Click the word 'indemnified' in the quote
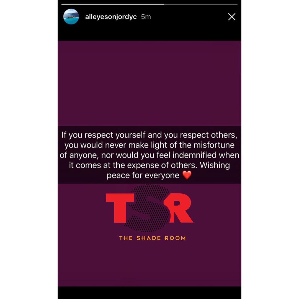 195,155
